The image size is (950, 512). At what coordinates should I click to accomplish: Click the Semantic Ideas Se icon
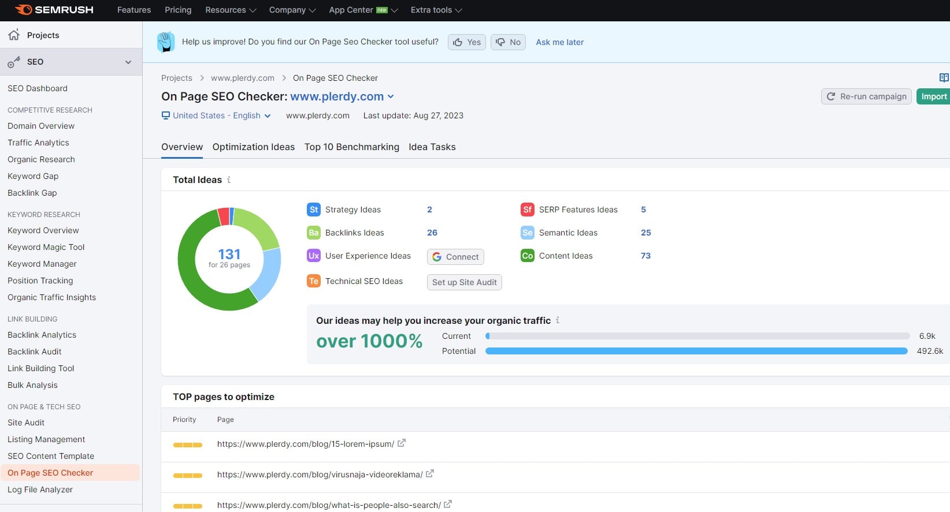(x=527, y=233)
